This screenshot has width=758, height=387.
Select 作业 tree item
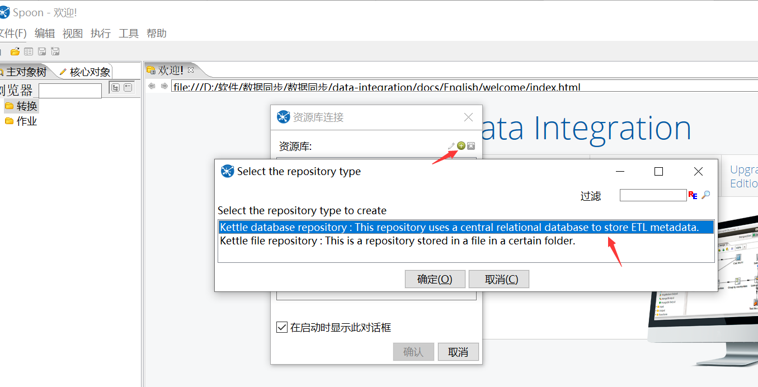tap(27, 121)
